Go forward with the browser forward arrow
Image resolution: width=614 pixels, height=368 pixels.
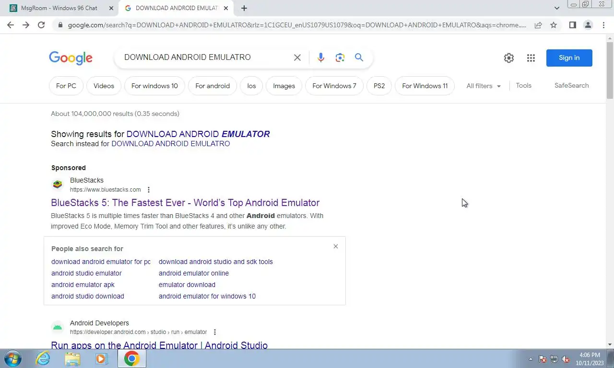tap(26, 25)
